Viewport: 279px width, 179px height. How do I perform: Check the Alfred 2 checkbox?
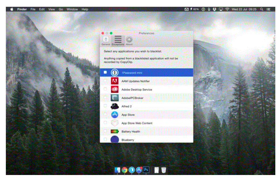tap(105, 106)
